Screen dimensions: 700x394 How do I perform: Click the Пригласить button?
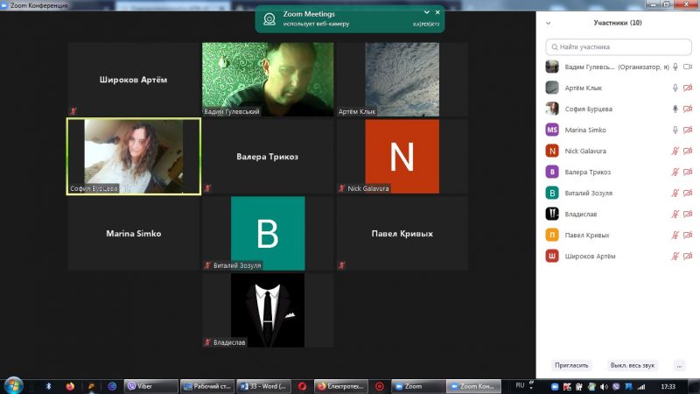pos(571,365)
